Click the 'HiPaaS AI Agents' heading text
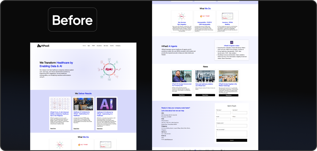317x151 pixels. [x=169, y=46]
